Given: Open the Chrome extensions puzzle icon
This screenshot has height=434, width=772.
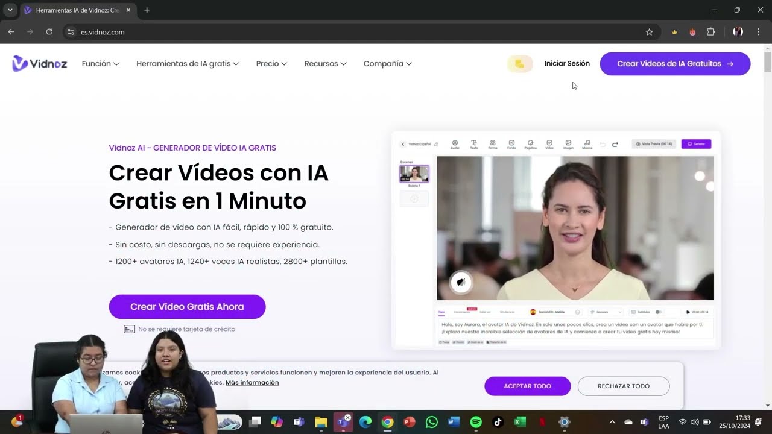Looking at the screenshot, I should [x=711, y=32].
